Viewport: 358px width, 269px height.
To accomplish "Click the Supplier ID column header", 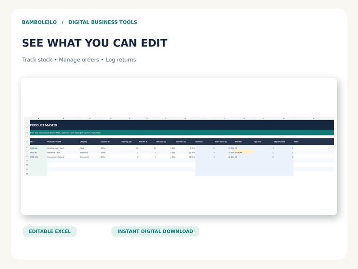I will tap(110, 142).
